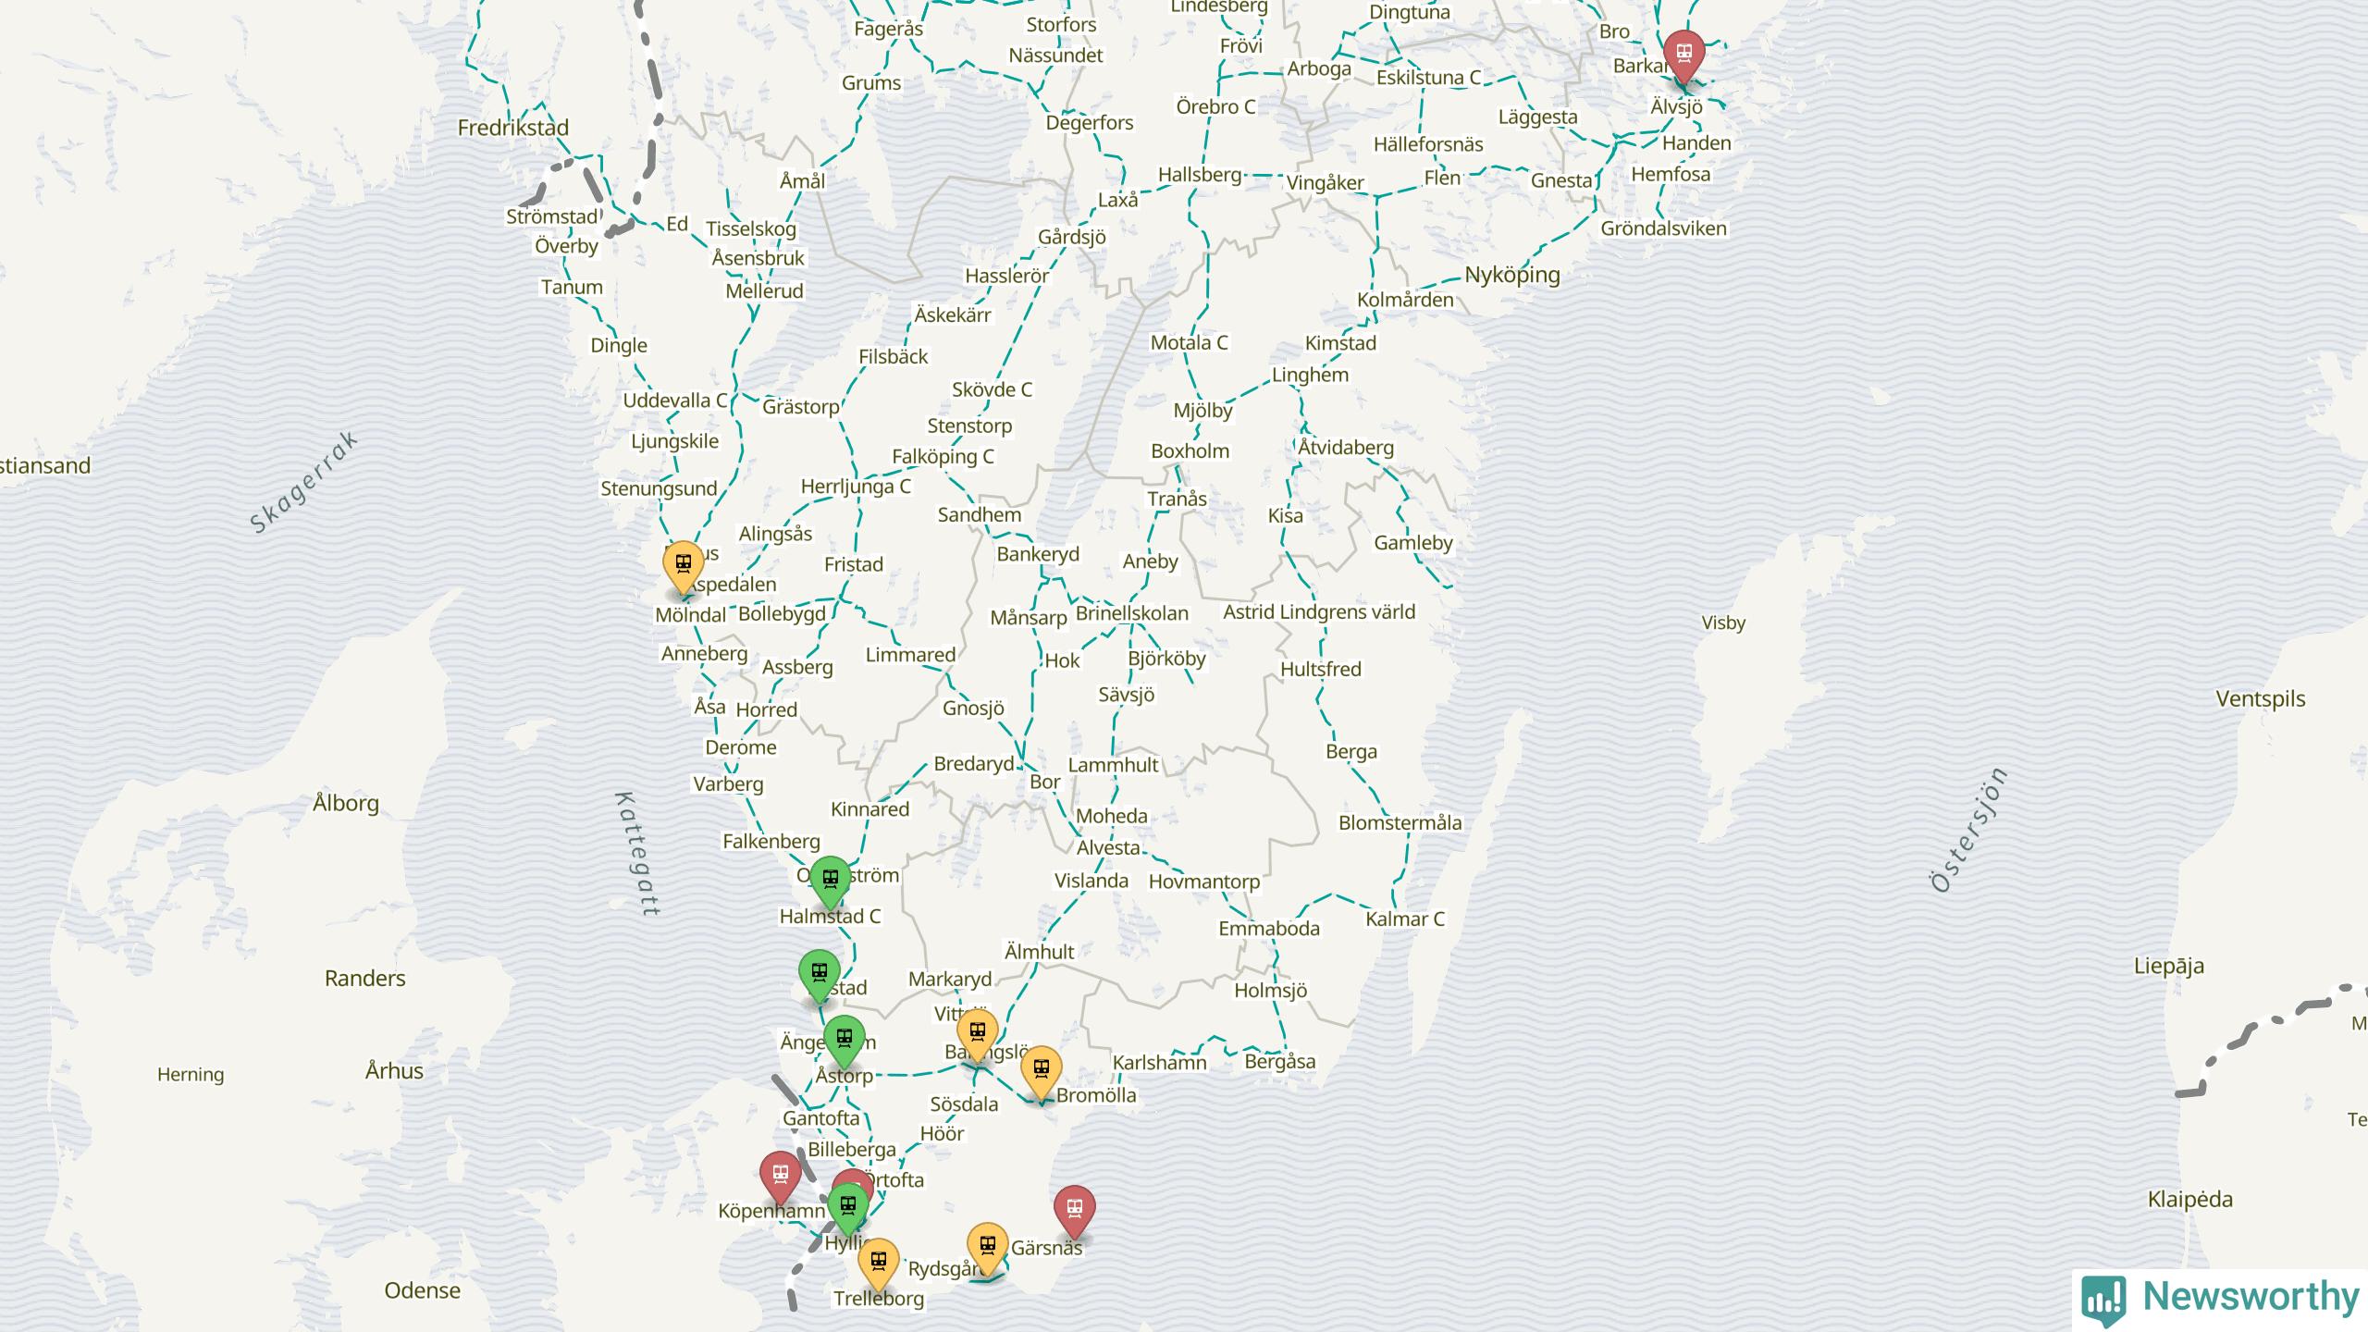
Task: Click the Newsworthy logo
Action: [2221, 1299]
